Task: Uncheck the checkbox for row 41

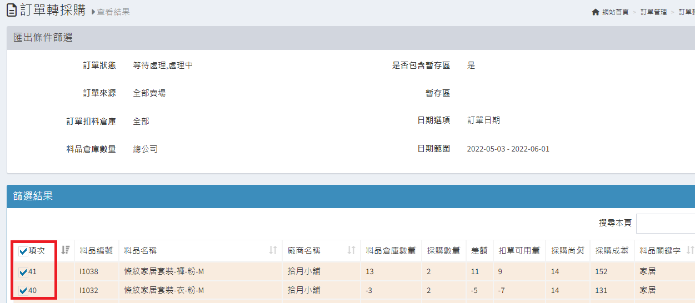Action: pos(23,272)
